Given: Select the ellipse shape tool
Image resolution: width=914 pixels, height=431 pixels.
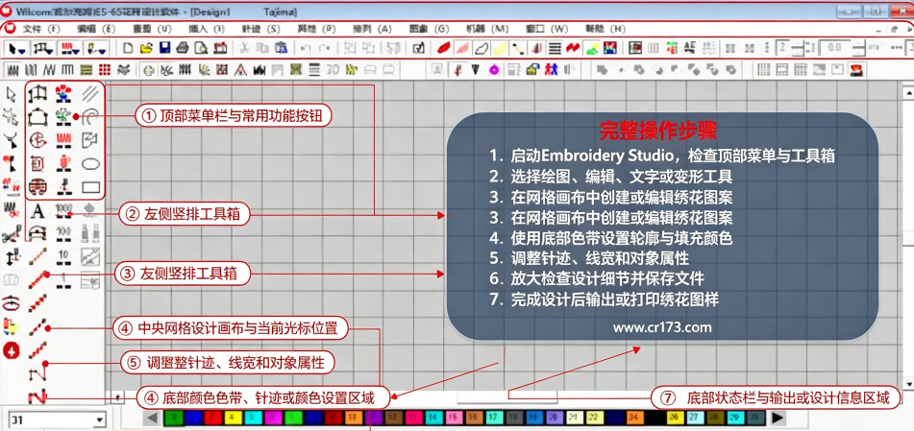Looking at the screenshot, I should 90,164.
